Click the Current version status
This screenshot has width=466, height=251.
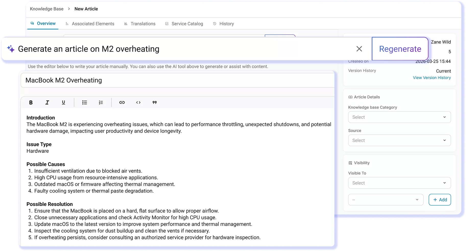tap(443, 71)
